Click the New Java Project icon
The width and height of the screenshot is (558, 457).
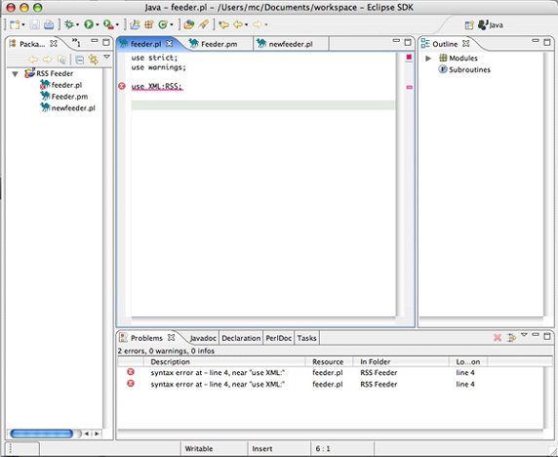(x=135, y=24)
